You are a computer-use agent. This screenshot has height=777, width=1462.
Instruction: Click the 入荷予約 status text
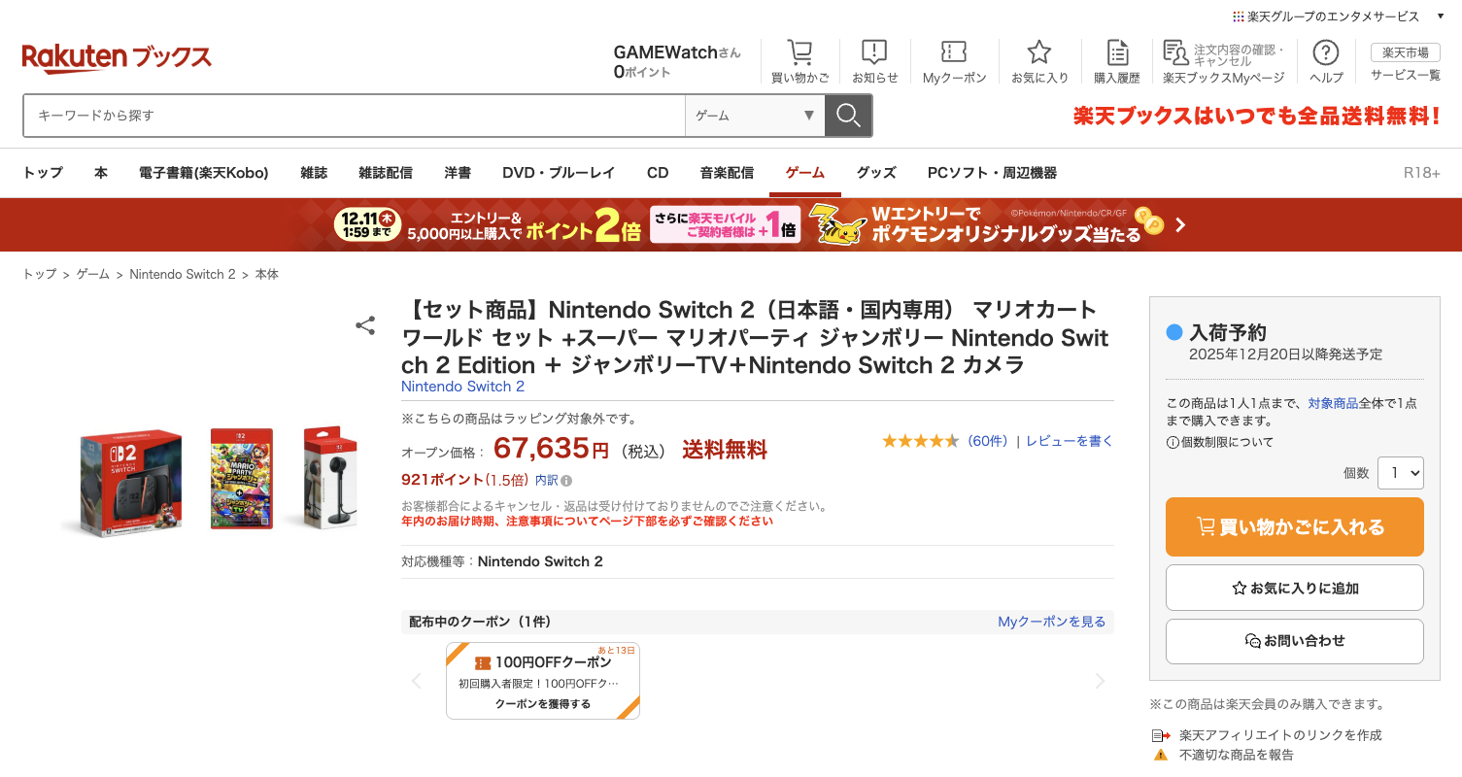1228,332
